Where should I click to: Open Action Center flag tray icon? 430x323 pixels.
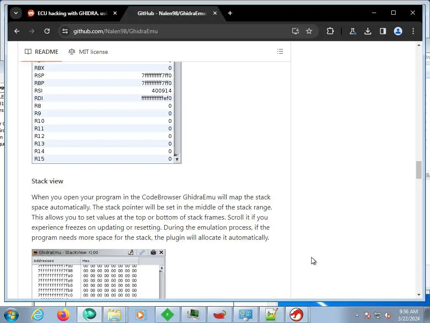point(367,315)
